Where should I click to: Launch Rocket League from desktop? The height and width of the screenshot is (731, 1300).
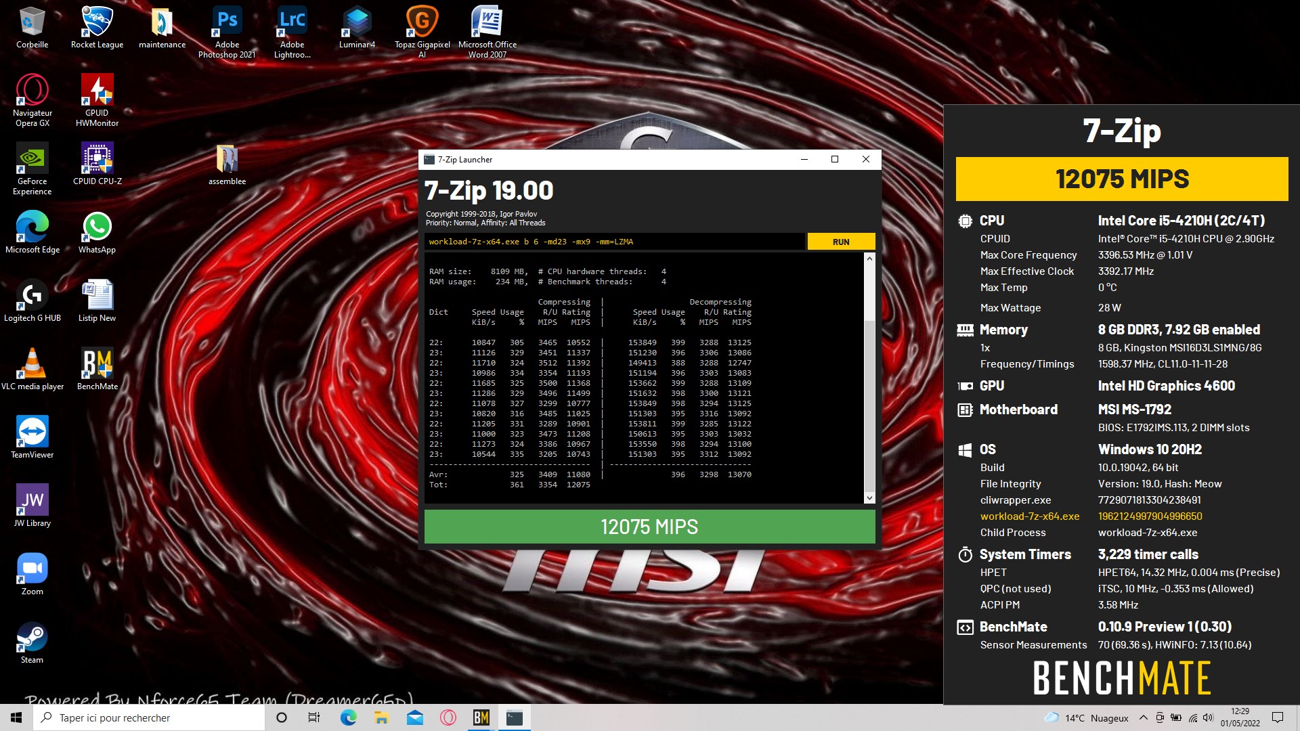point(97,27)
